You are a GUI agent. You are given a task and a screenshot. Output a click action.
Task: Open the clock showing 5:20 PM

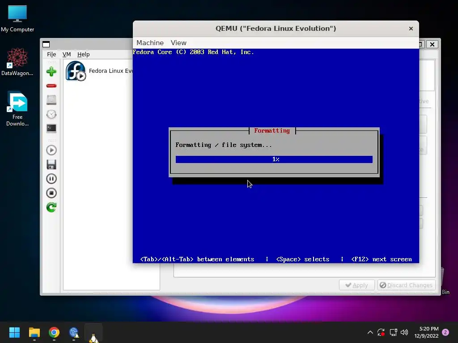(x=426, y=332)
